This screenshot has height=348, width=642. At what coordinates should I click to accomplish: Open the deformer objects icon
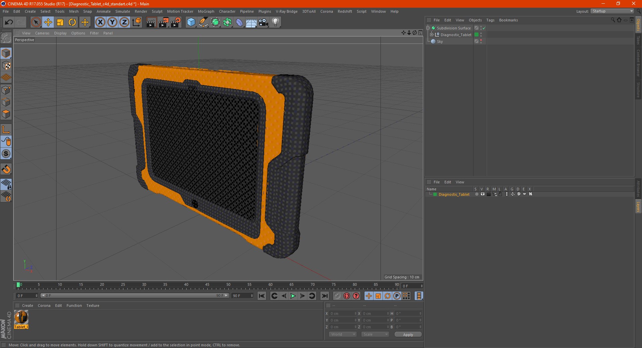(x=239, y=22)
